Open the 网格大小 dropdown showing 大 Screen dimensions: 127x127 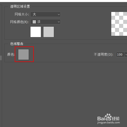coord(45,14)
